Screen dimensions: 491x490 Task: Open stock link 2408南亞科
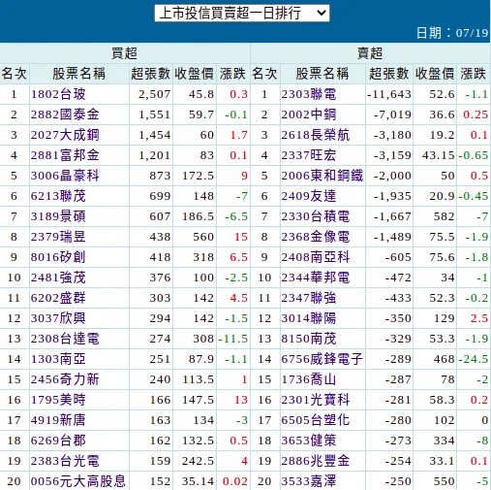pyautogui.click(x=316, y=257)
